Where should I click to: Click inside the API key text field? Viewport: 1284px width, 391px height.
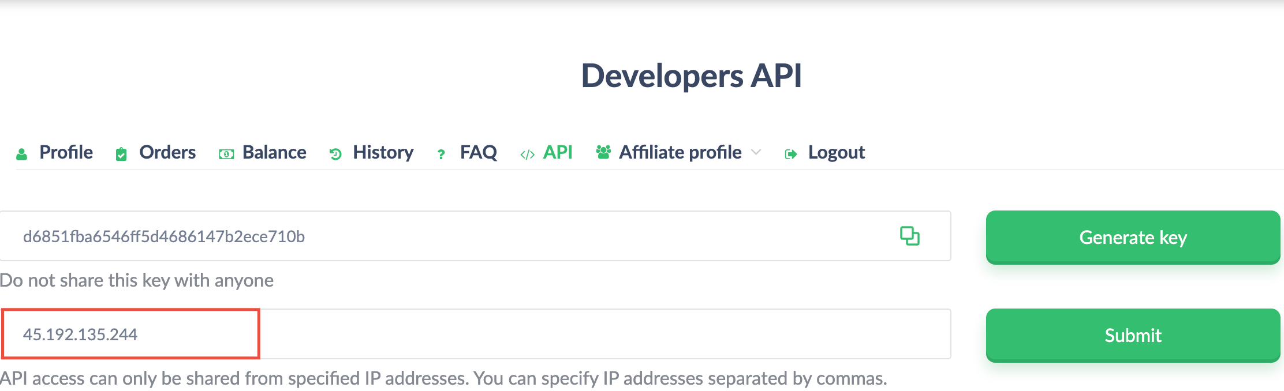click(x=450, y=236)
